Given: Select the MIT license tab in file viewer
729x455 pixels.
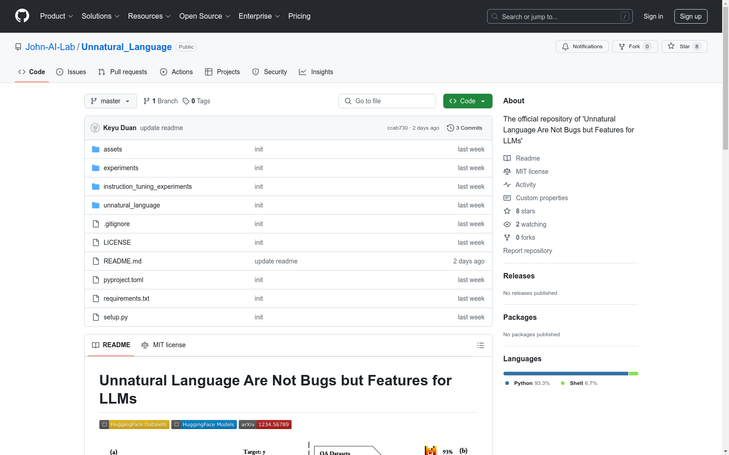Looking at the screenshot, I should [x=164, y=345].
